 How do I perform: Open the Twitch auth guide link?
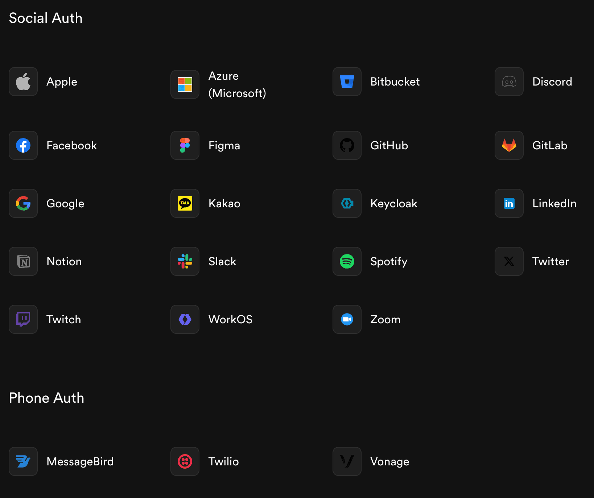64,319
